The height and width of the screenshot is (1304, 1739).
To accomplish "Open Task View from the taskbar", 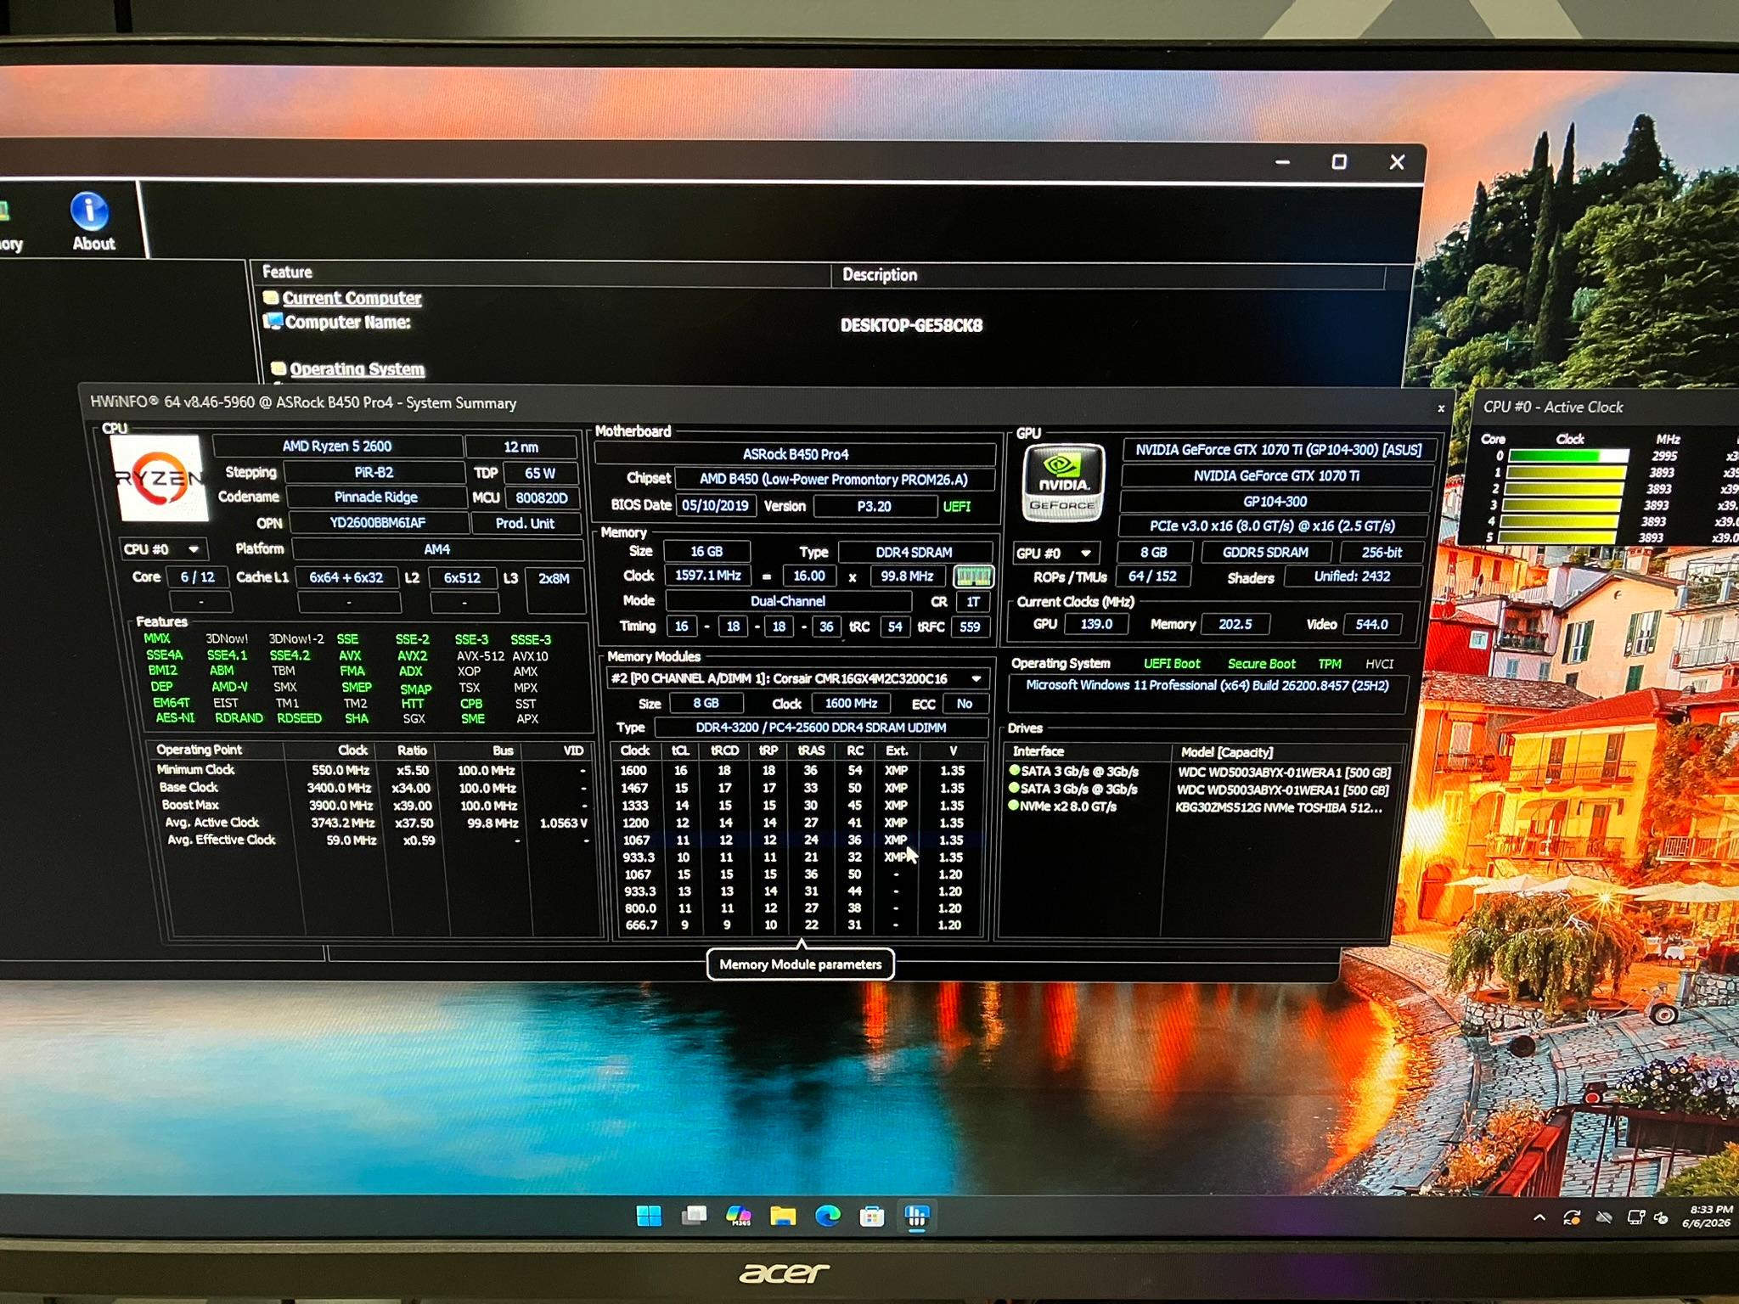I will 694,1216.
